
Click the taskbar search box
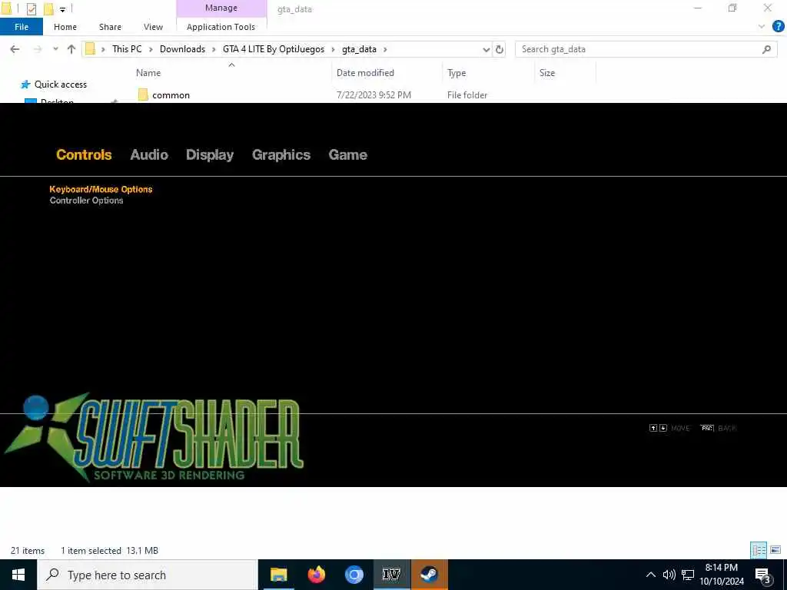pyautogui.click(x=148, y=575)
